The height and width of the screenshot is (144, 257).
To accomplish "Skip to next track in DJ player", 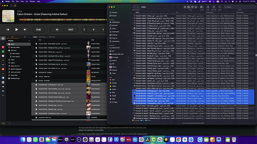I will pos(25,30).
